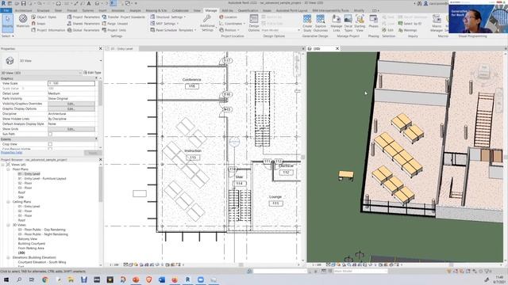Open Properties help link
This screenshot has width=508, height=285.
click(x=12, y=153)
